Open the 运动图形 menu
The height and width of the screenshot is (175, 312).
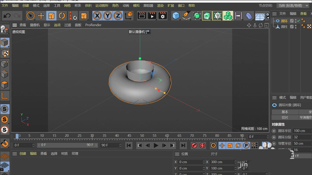(x=102, y=6)
